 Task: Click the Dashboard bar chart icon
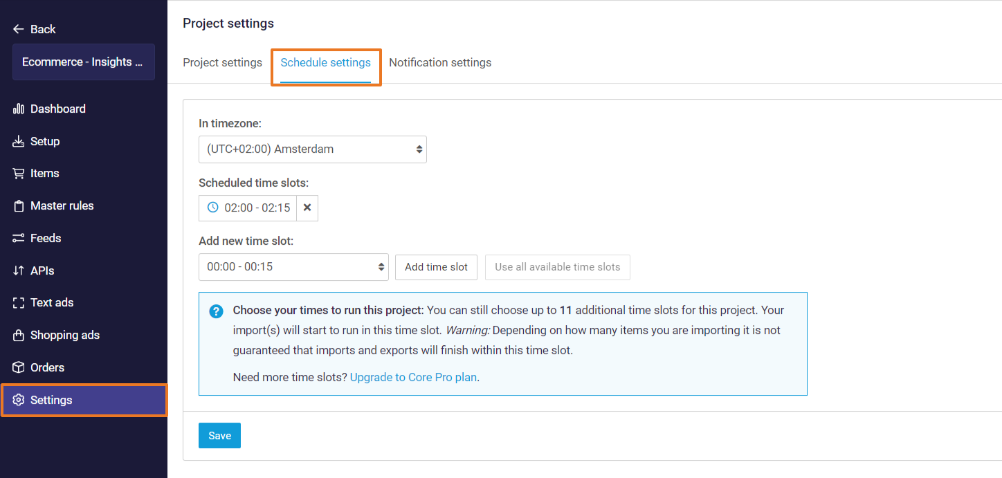(x=19, y=109)
